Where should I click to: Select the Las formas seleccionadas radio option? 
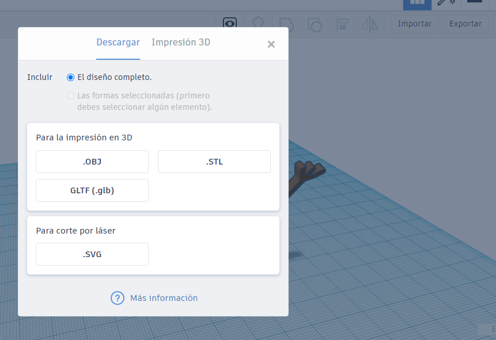[x=70, y=95]
